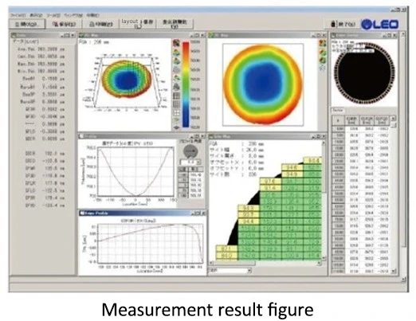Viewport: 416px width, 321px height.
Task: Click the first open toolbar button
Action: point(26,24)
